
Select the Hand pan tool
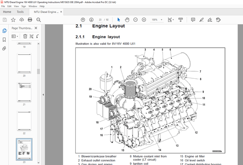[127, 20]
